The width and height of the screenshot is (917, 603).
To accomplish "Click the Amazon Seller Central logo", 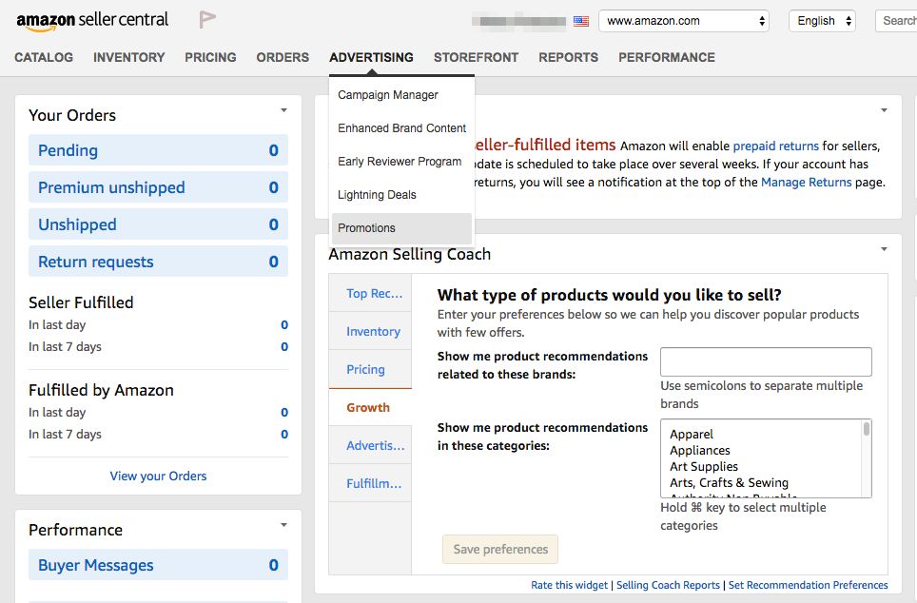I will point(92,19).
